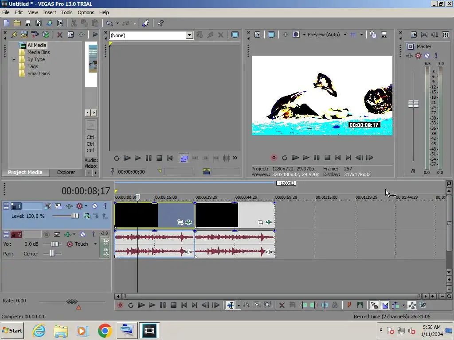
Task: Toggle Master bus Mute button
Action: coord(427,55)
